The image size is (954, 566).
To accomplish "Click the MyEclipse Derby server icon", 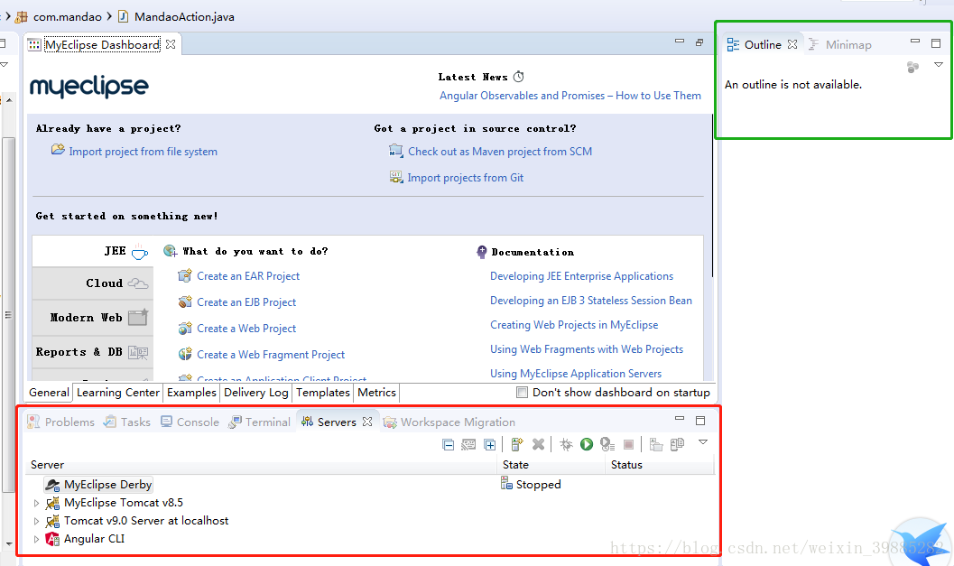I will coord(53,485).
